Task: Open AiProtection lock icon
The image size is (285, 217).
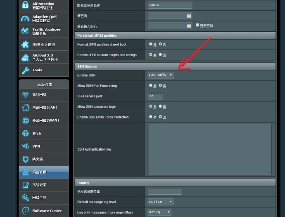Action: (x=25, y=5)
